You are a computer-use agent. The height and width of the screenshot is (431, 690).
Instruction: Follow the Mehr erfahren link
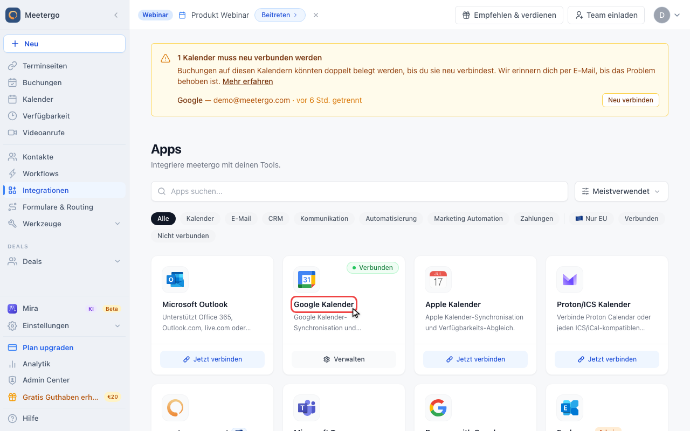(248, 81)
